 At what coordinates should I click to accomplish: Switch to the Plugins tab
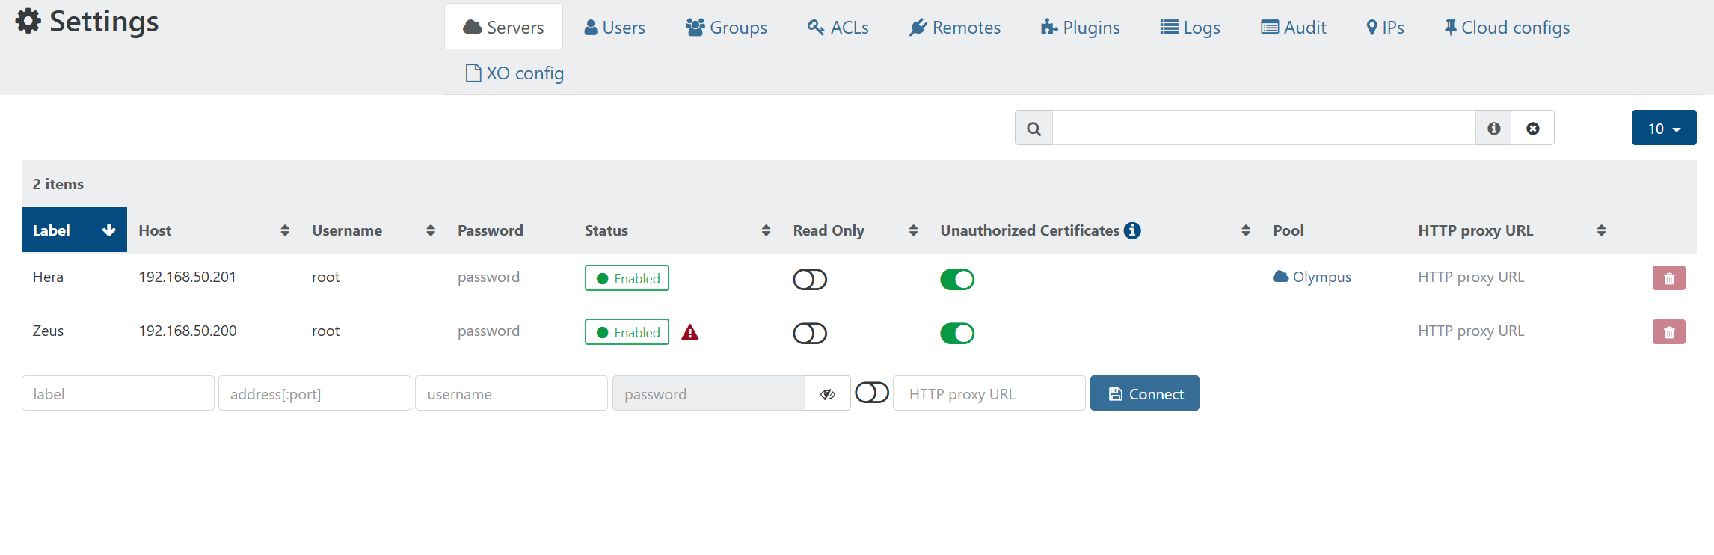1080,28
